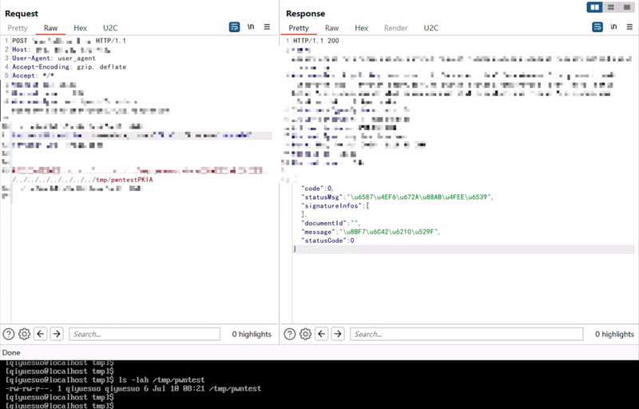639x409 pixels.
Task: Go to previous Request search match
Action: click(x=41, y=334)
